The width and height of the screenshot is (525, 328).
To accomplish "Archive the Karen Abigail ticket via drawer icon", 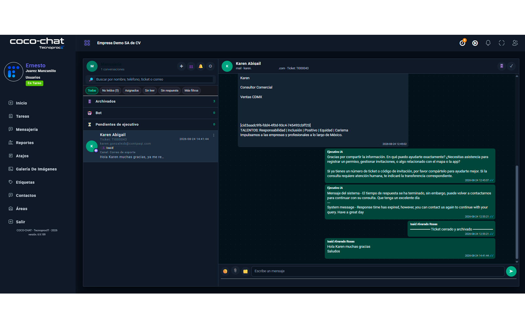I will coord(501,66).
